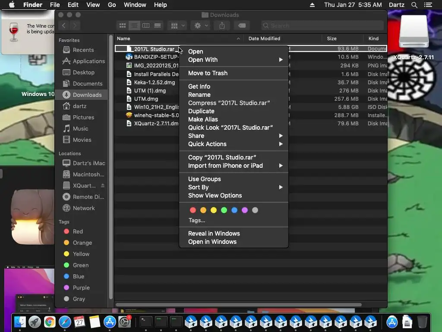Open System Preferences from the Dock

click(124, 322)
